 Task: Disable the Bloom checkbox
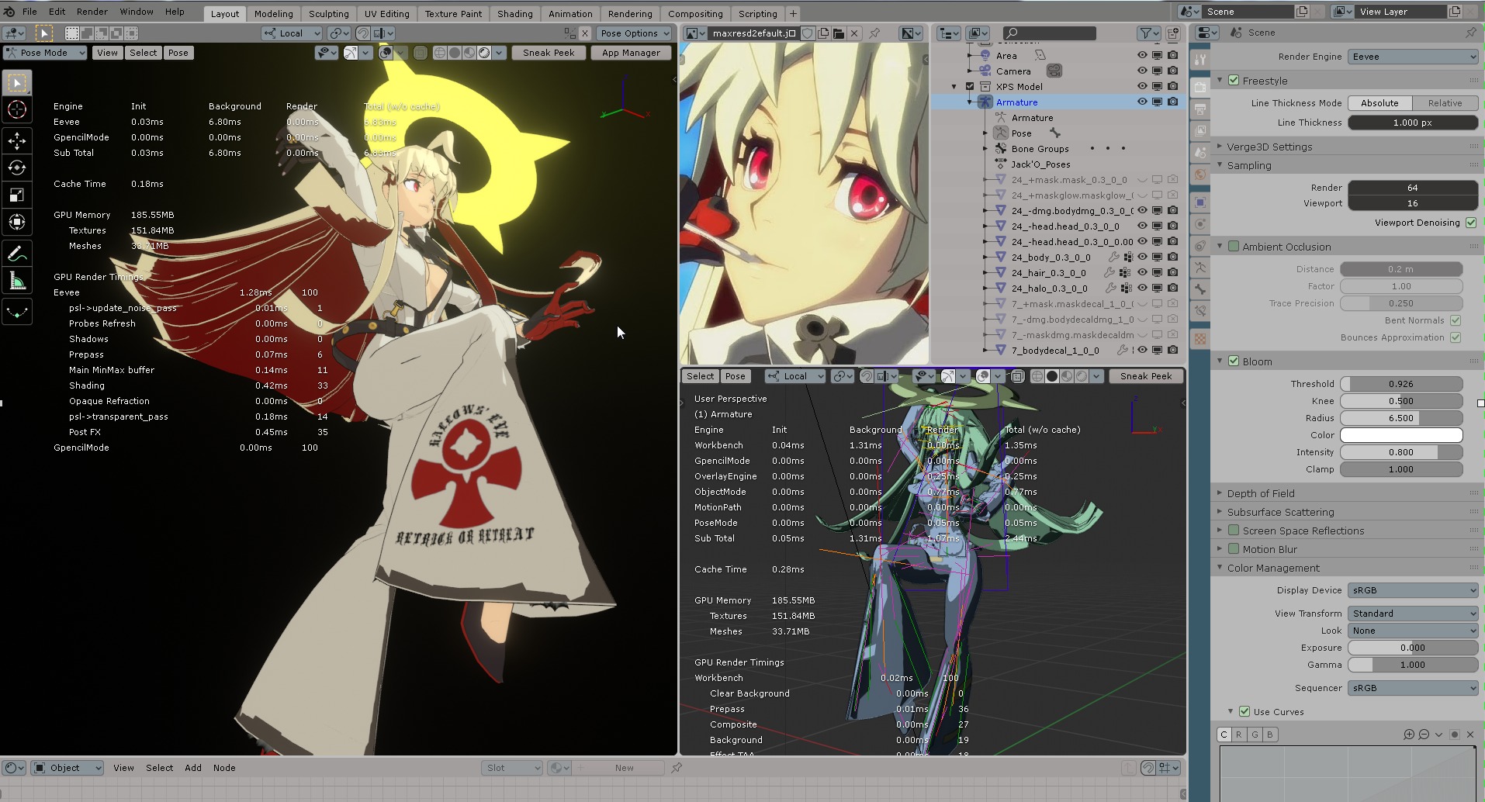1234,361
